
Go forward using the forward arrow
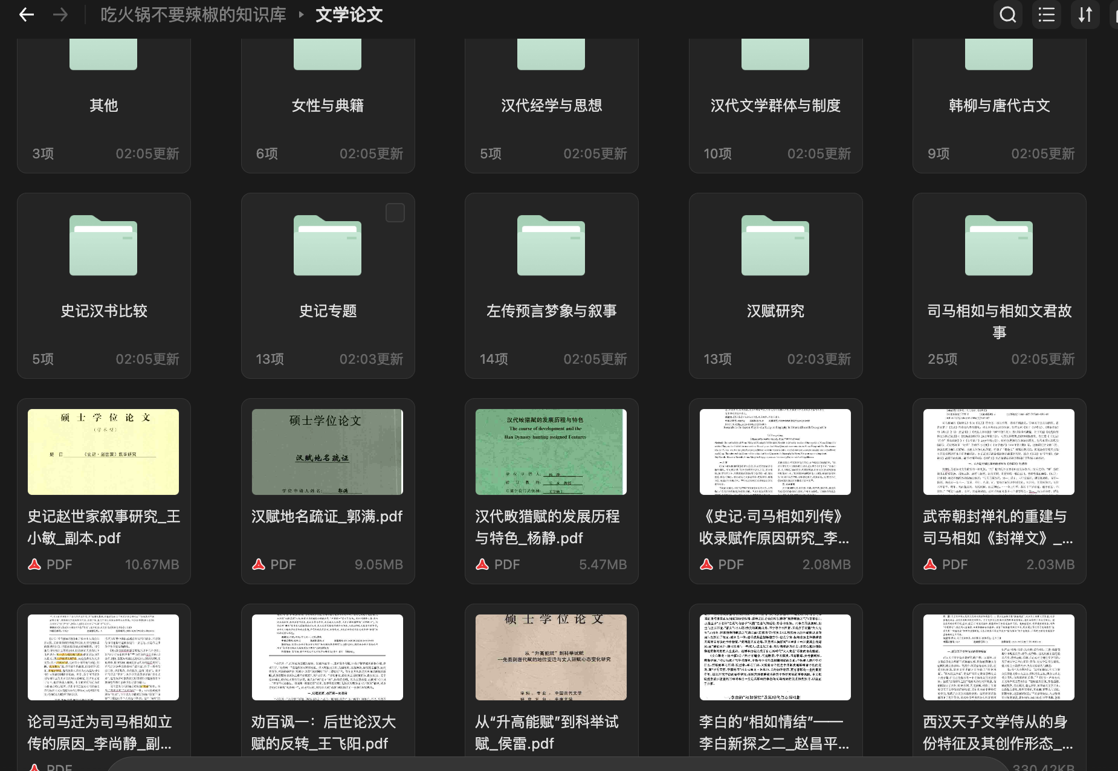(60, 15)
